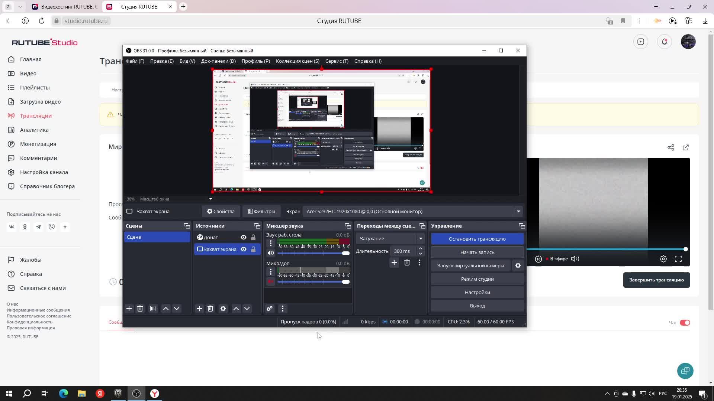Open OBS Настройки button
Screen dimensions: 714x401
click(477, 292)
